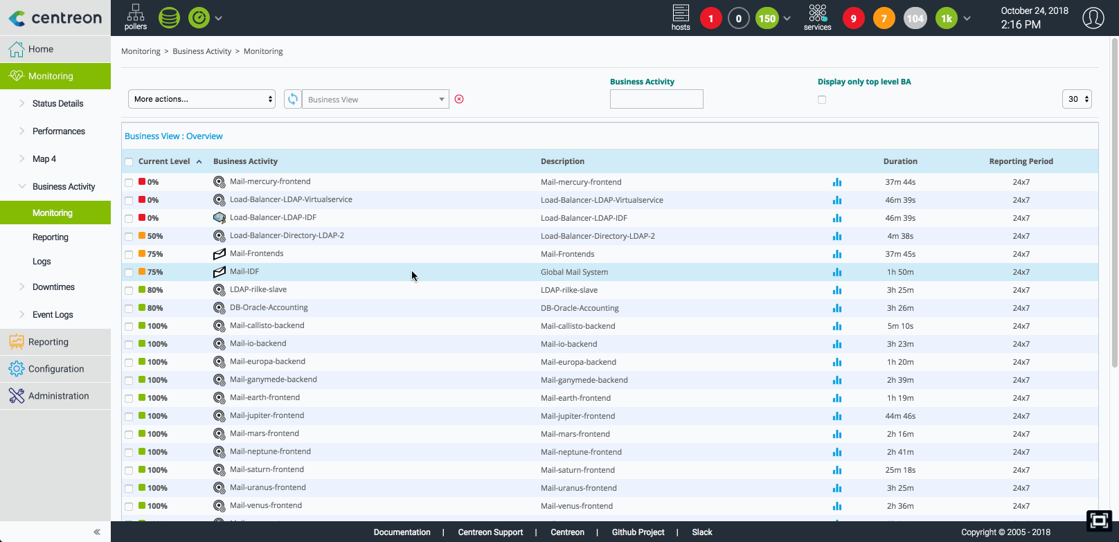Click the fullscreen icon at bottom right

[1099, 521]
